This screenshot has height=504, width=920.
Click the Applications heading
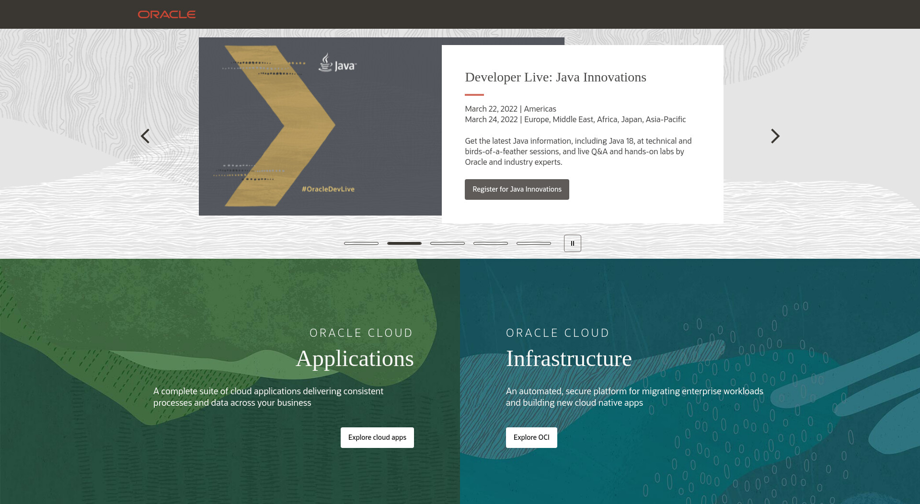point(355,359)
